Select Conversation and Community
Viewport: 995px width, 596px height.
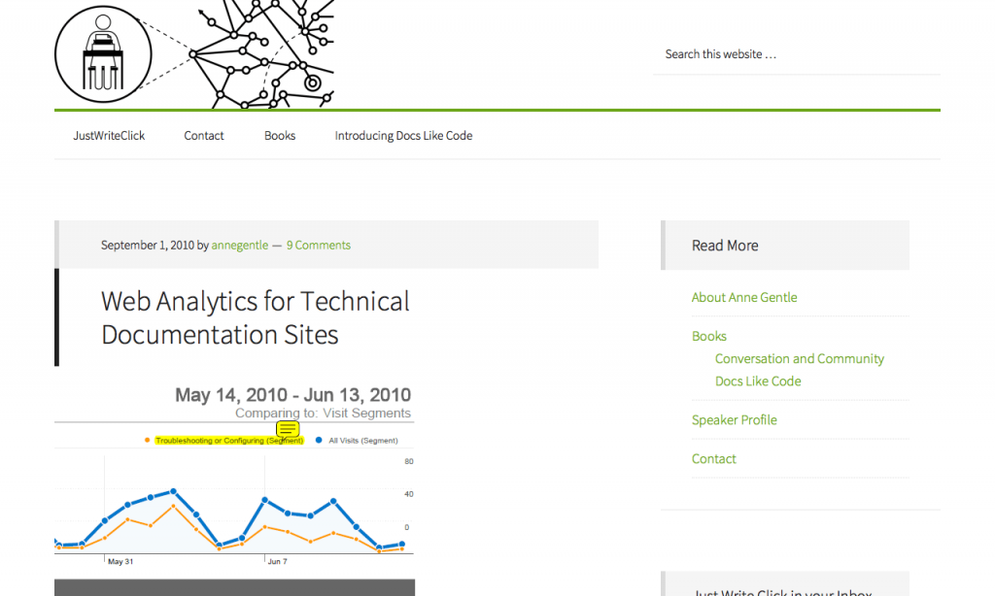[x=800, y=358]
